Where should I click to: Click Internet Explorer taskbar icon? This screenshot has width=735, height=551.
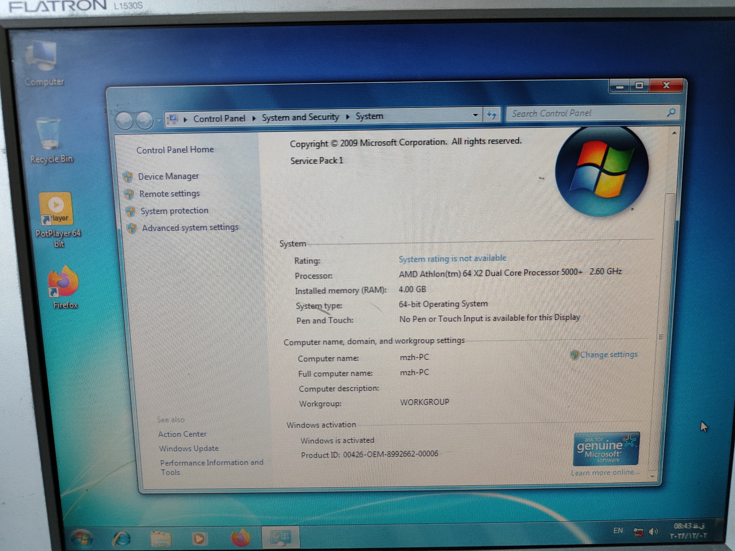point(122,538)
